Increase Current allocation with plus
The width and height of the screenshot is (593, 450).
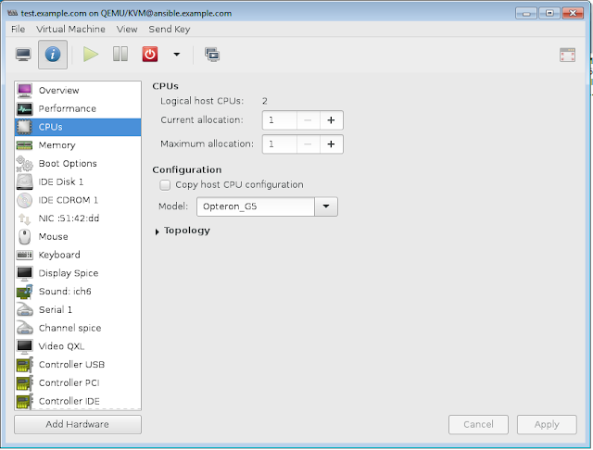[332, 120]
